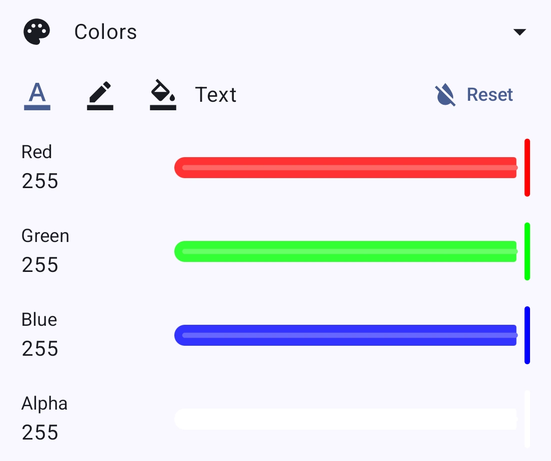Click the Blue slider track

point(346,335)
